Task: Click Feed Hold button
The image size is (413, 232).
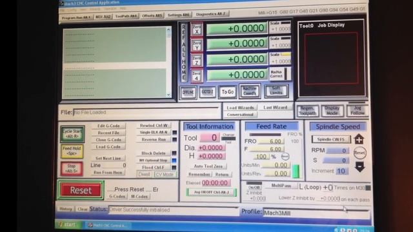Action: pyautogui.click(x=72, y=151)
